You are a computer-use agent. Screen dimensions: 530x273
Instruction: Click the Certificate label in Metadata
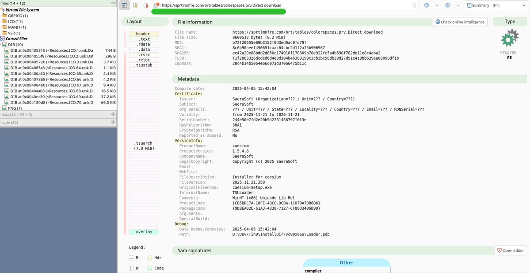point(188,94)
